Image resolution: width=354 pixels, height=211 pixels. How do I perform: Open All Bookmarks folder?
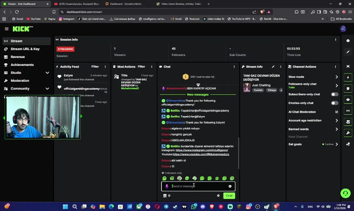[x=341, y=19]
